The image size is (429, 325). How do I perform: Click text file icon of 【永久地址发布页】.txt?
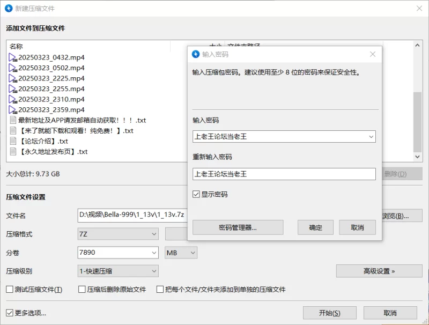[13, 152]
